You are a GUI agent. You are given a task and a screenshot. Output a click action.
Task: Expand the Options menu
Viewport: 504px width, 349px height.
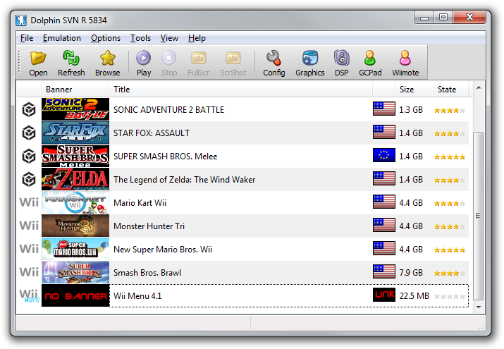(106, 38)
